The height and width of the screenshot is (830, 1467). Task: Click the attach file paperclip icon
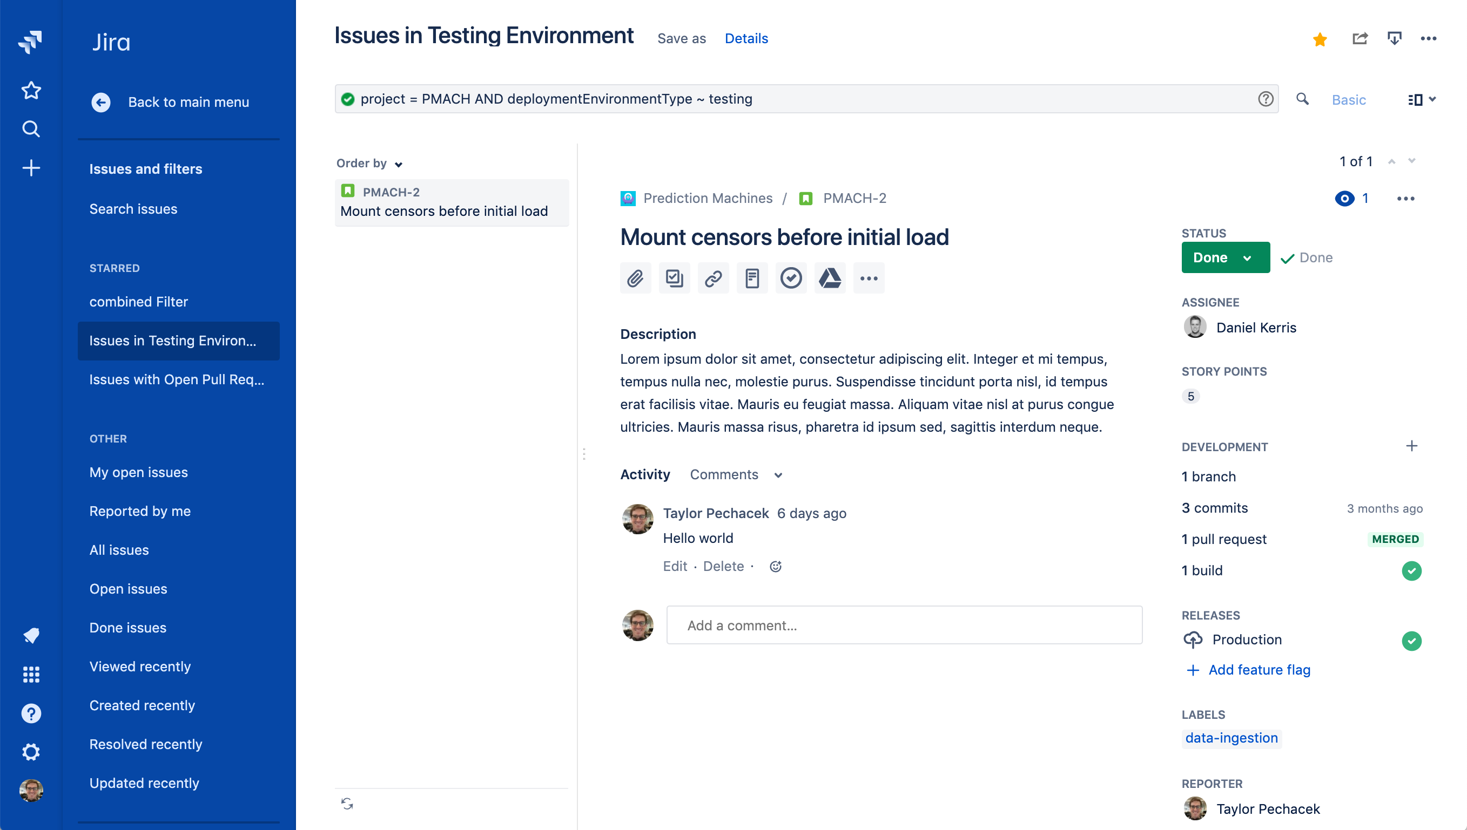tap(635, 278)
